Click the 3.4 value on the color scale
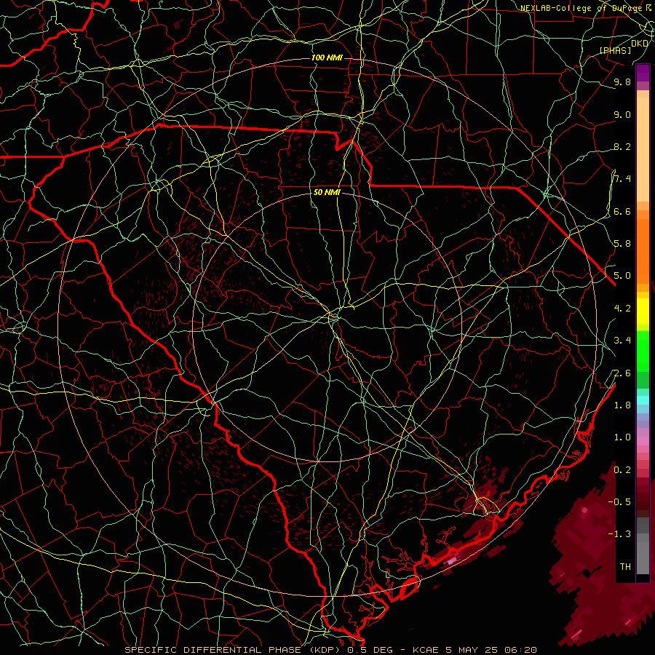655x655 pixels. point(622,341)
